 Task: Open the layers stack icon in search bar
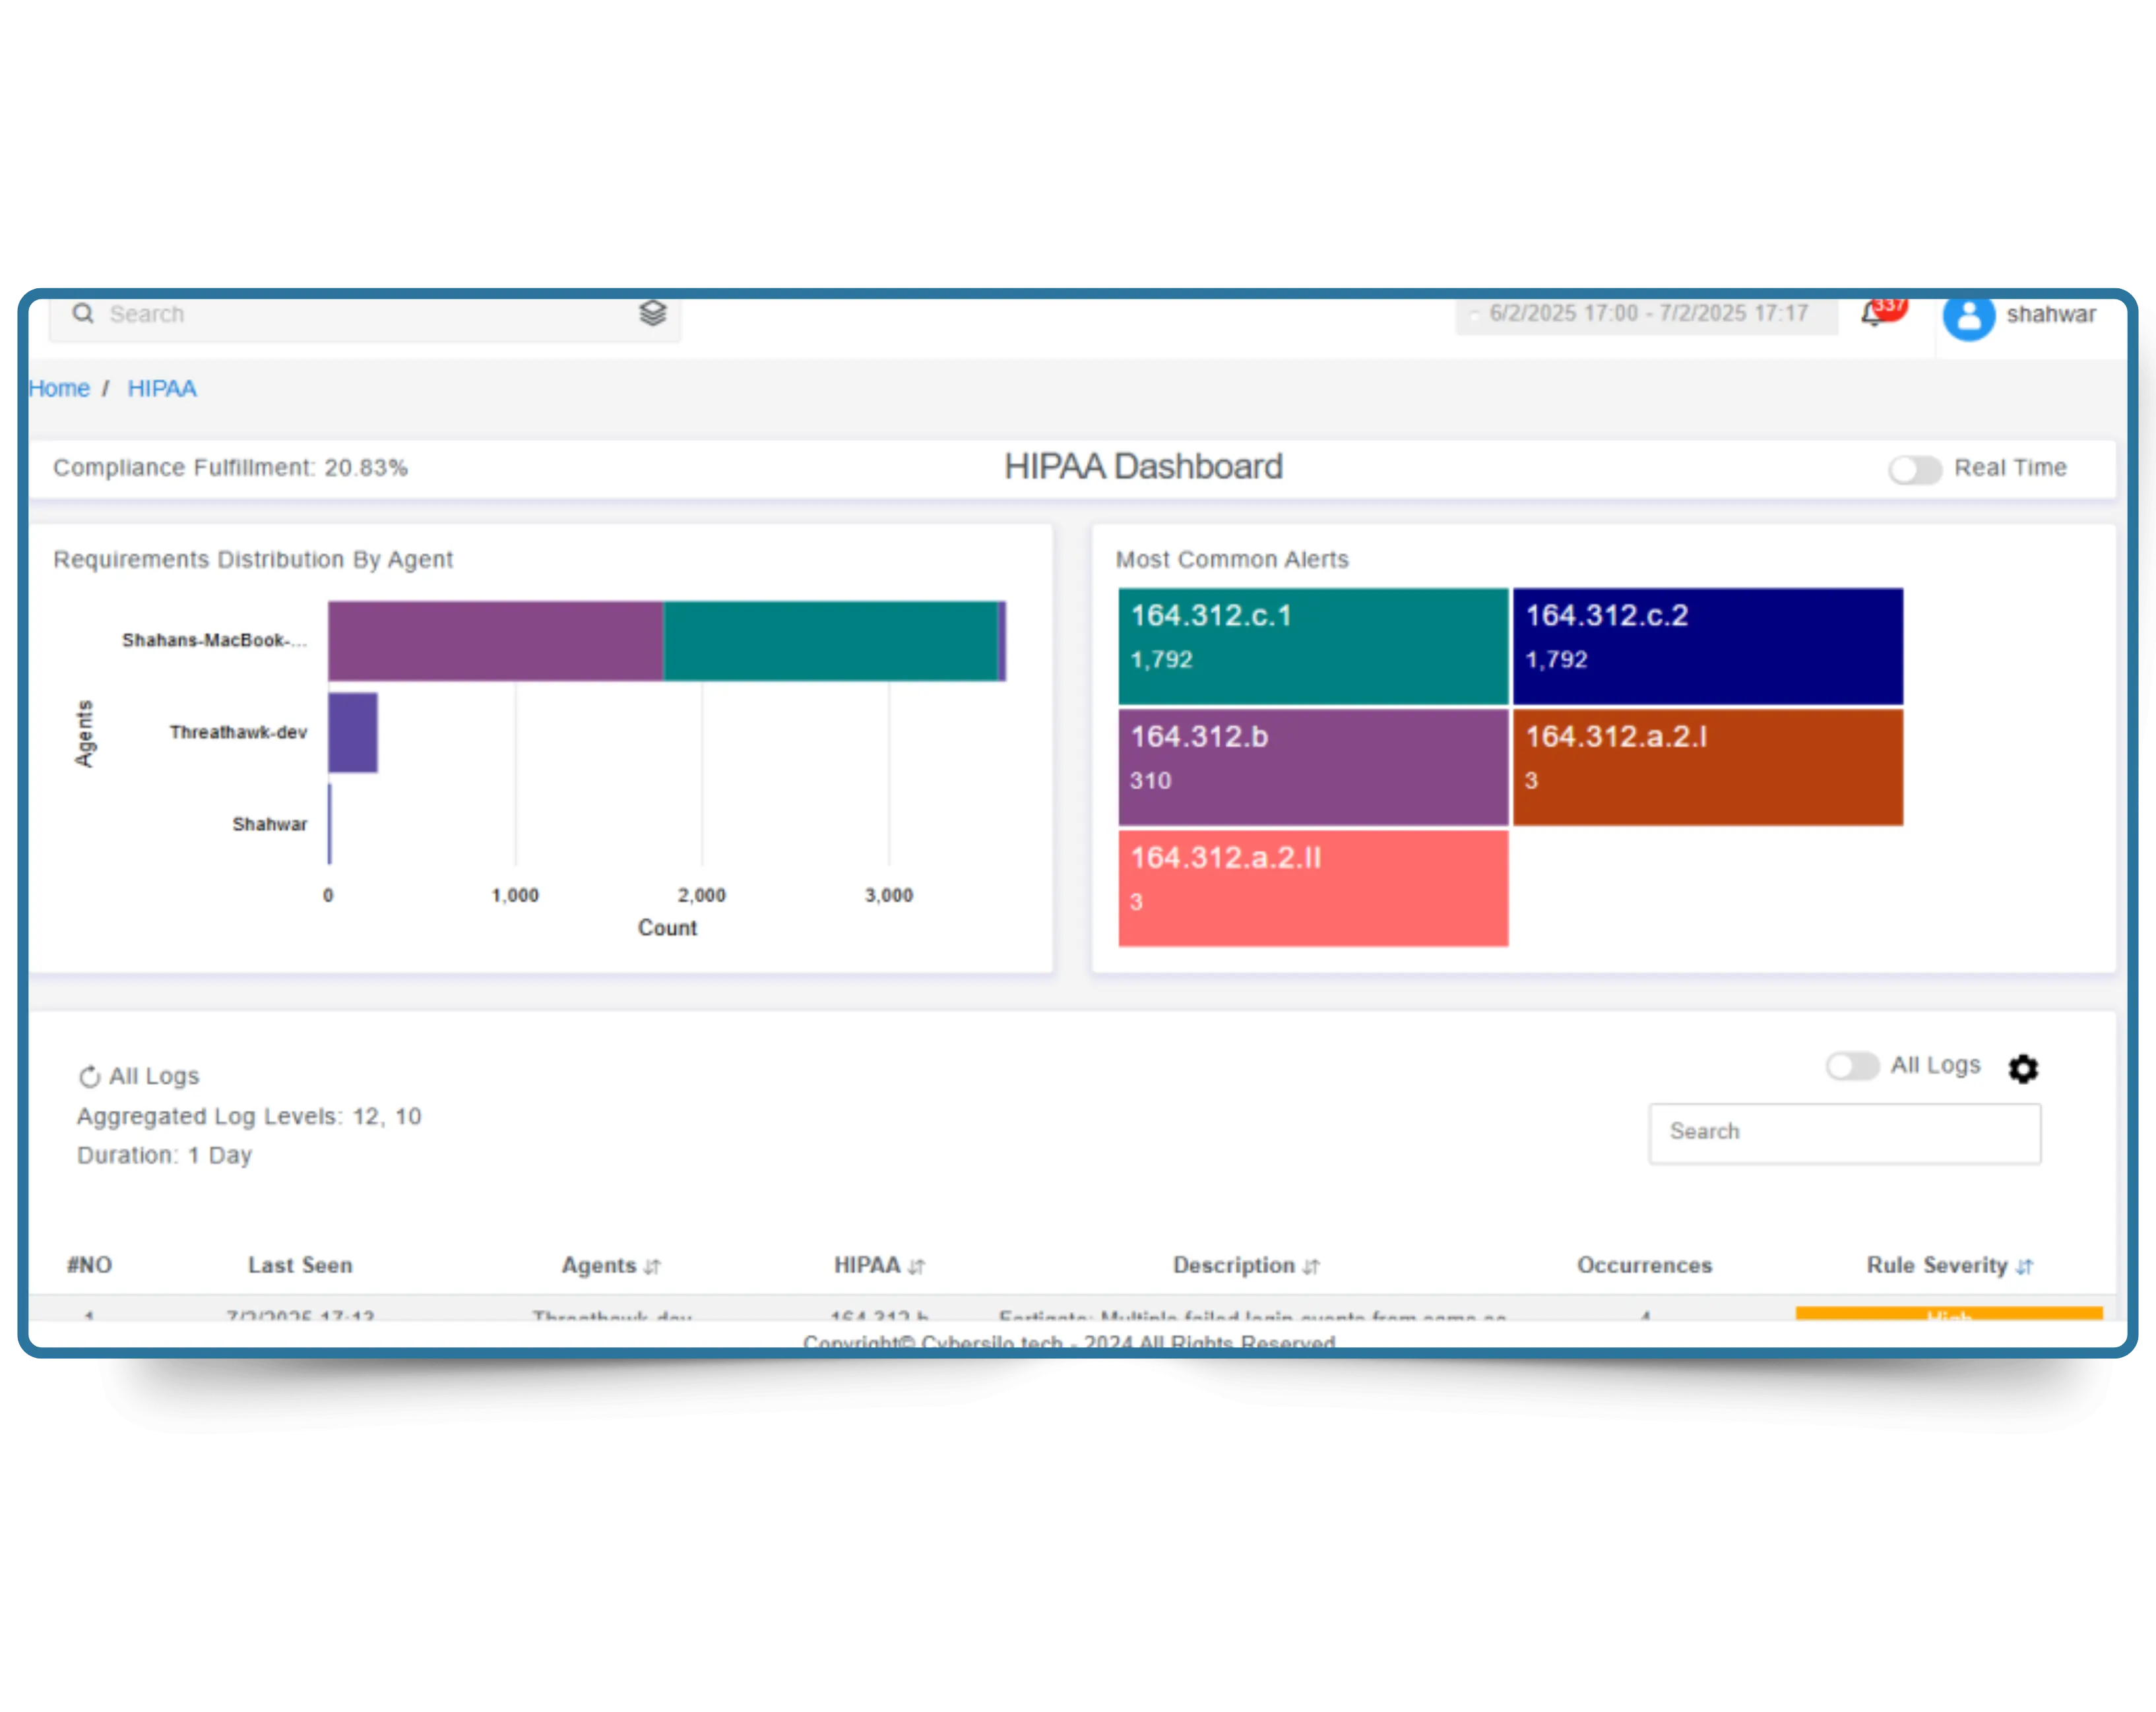[x=652, y=314]
